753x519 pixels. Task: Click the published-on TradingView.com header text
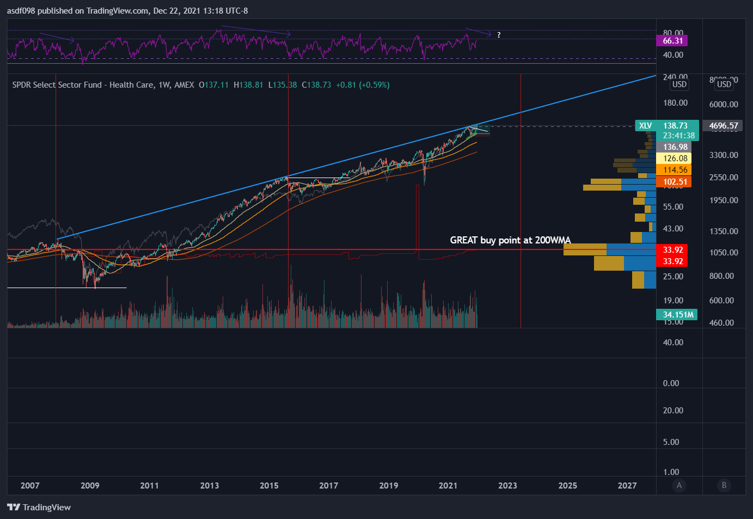127,11
